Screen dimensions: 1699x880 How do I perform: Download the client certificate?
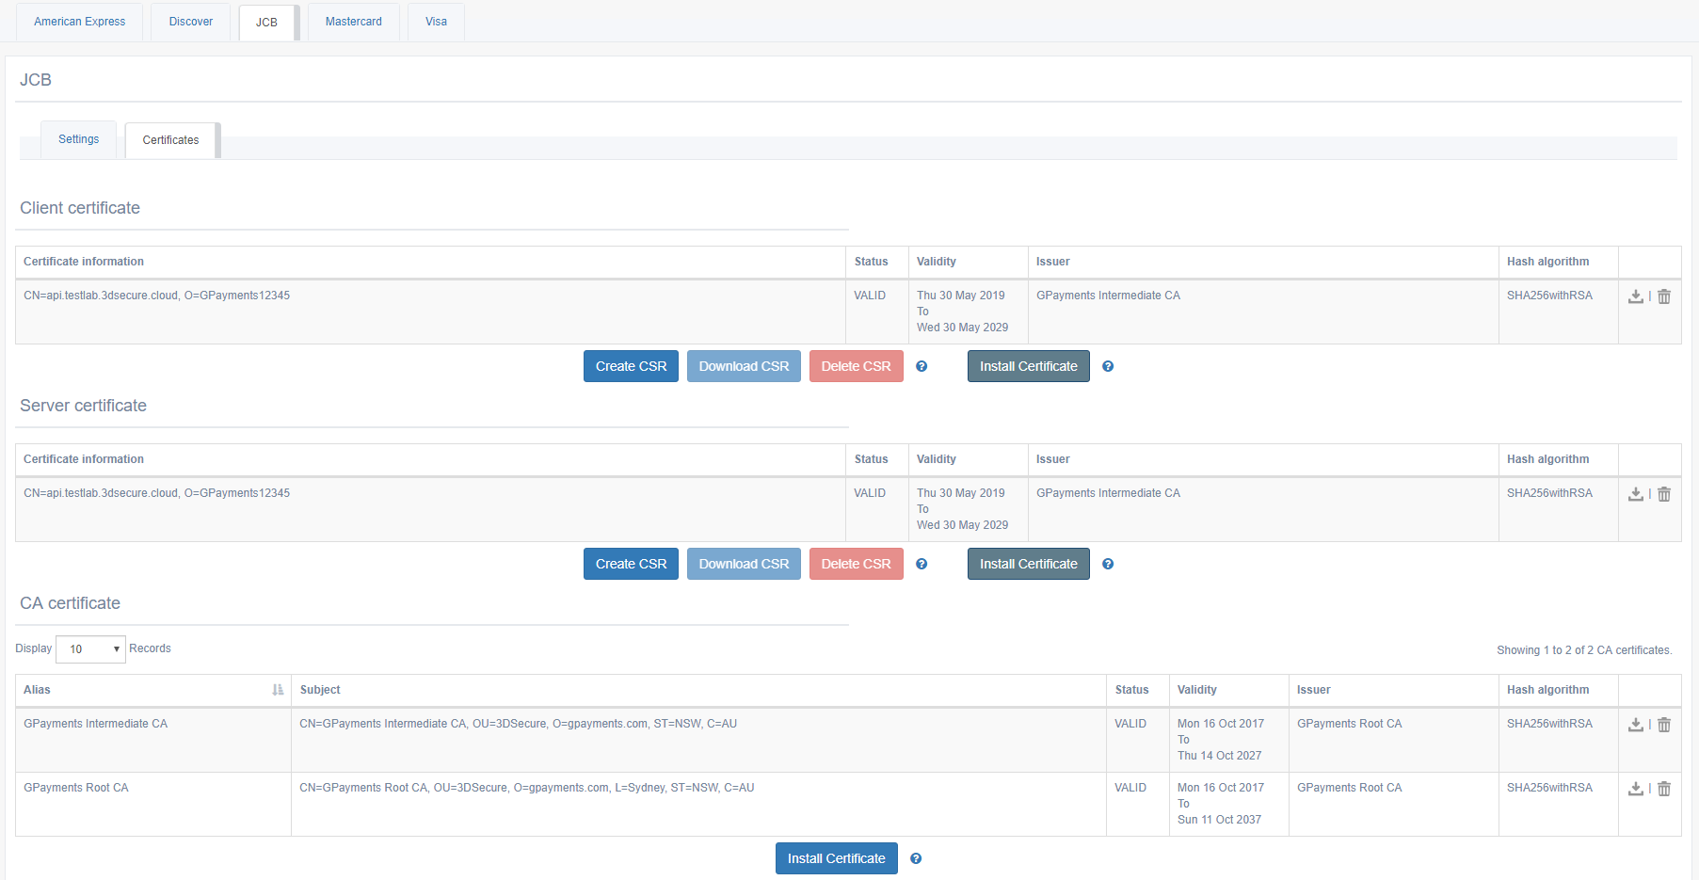(1636, 296)
